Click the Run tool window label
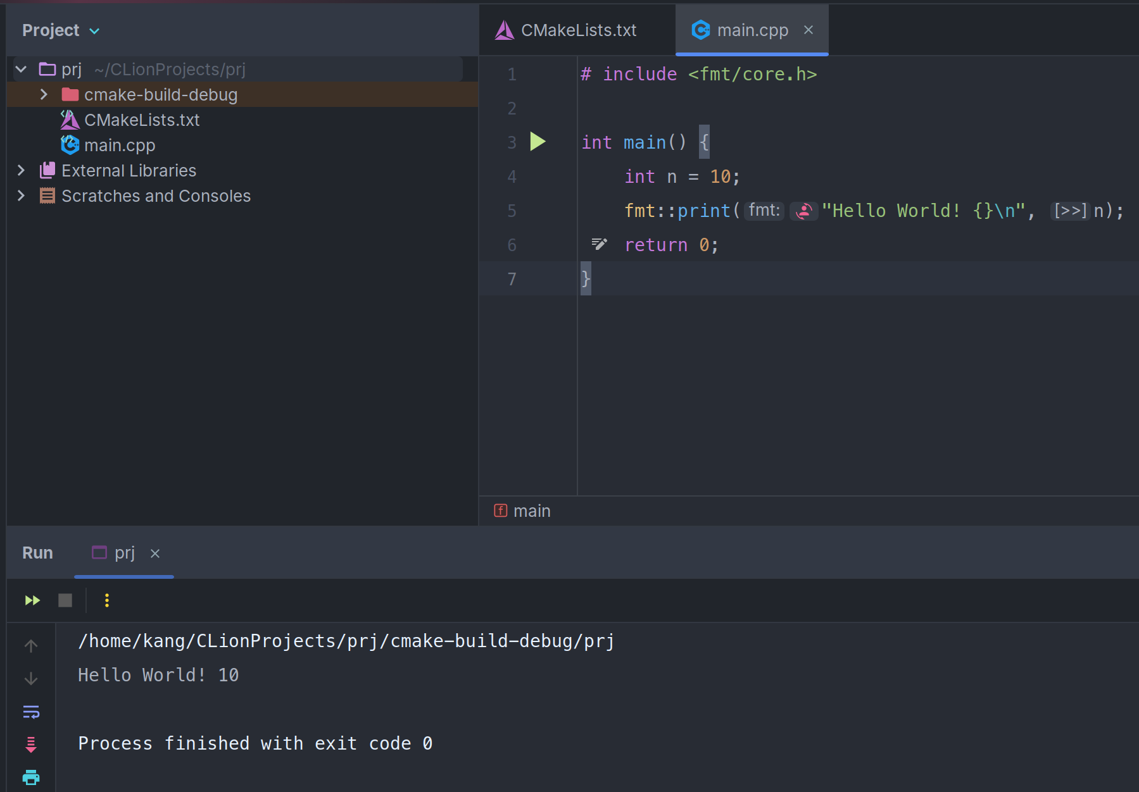 37,552
